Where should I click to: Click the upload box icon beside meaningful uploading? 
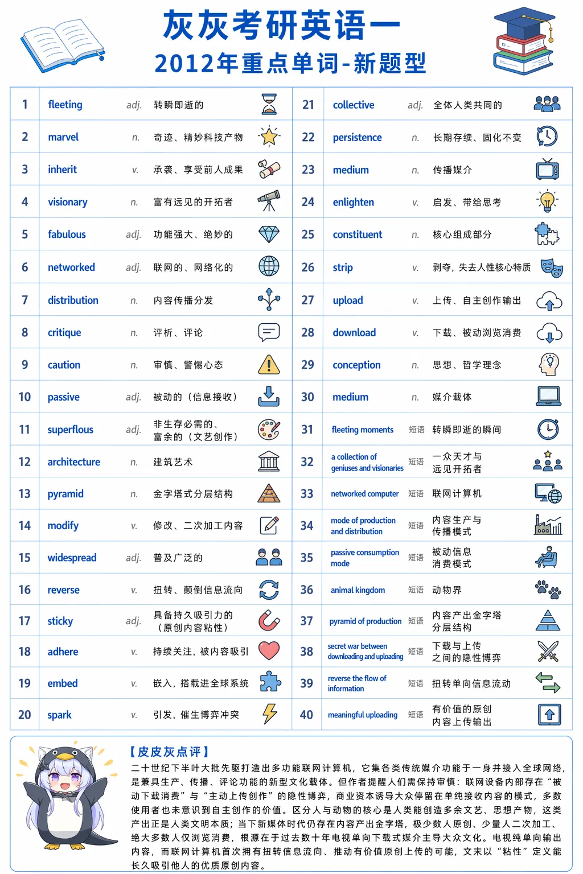pos(549,714)
